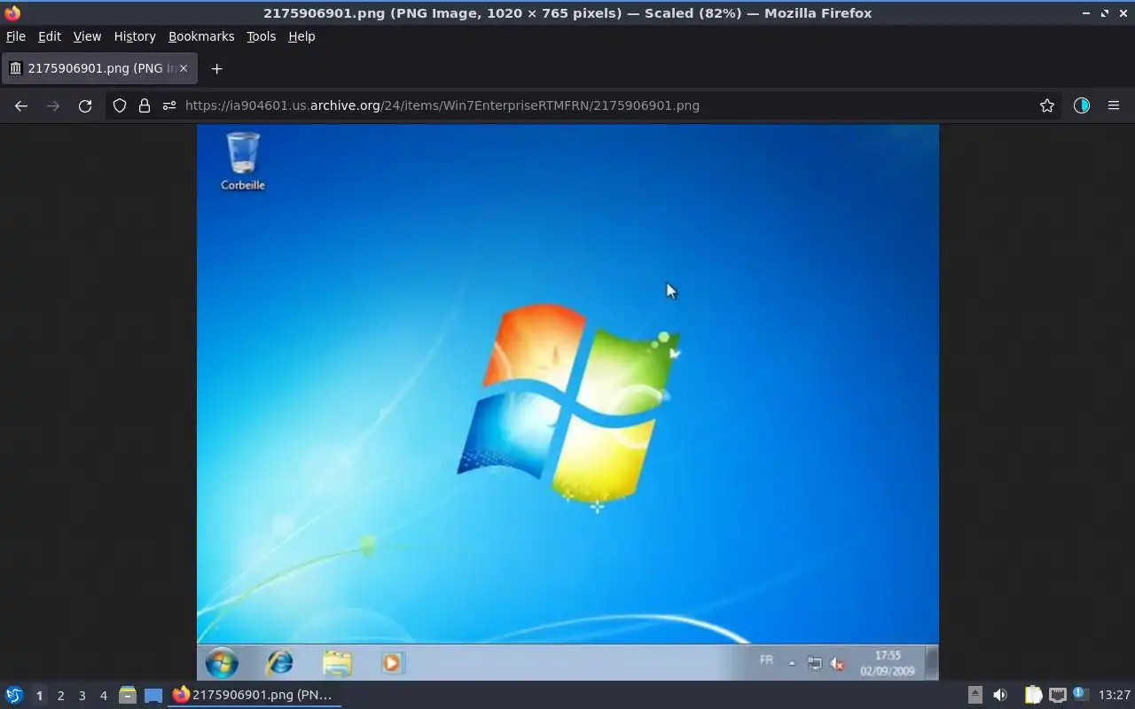Switch to workspace 3
The width and height of the screenshot is (1135, 709).
pos(82,696)
